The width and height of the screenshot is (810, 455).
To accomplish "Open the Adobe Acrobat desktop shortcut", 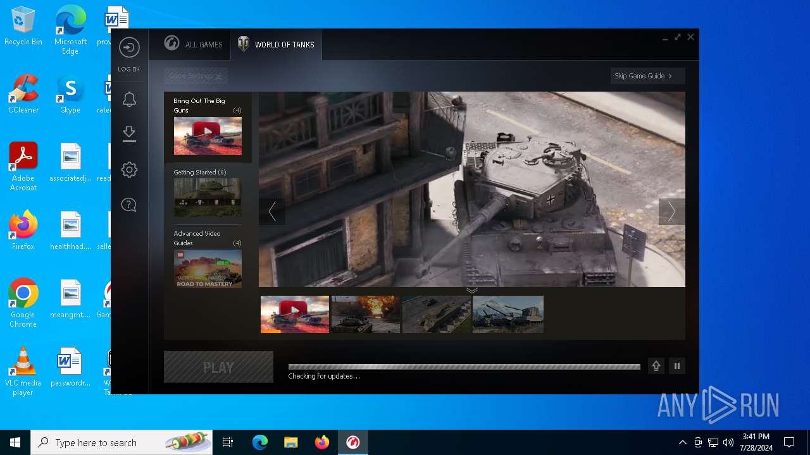I will [23, 167].
